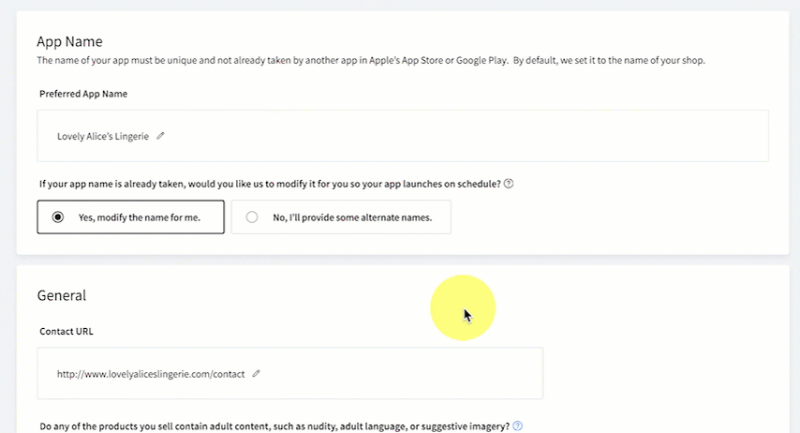This screenshot has height=433, width=800.
Task: Click the Lovely Alice's Lingerie name text
Action: click(x=103, y=136)
